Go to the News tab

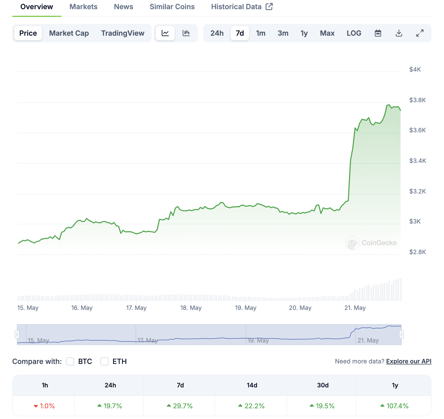[x=124, y=7]
